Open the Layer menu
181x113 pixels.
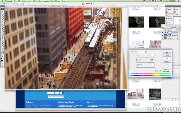point(30,1)
